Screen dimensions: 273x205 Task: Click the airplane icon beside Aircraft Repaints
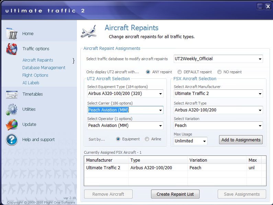(x=89, y=32)
